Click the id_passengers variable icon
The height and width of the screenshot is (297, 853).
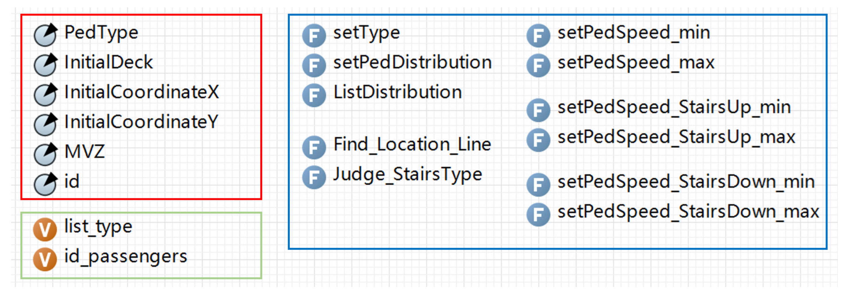(45, 259)
